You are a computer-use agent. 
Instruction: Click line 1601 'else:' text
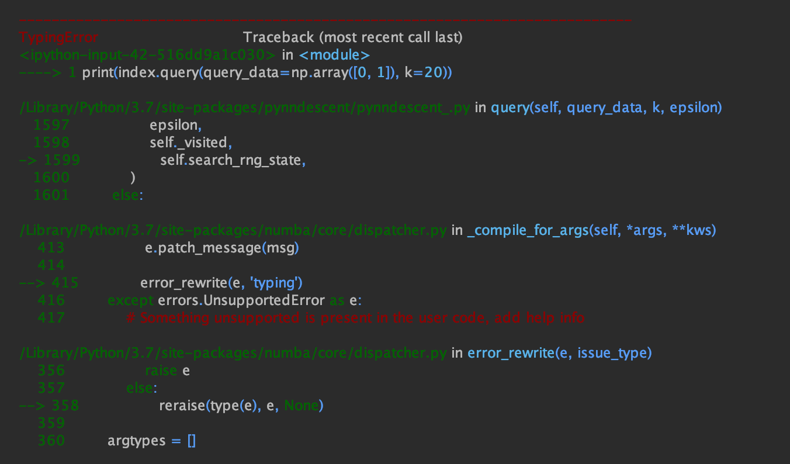127,195
